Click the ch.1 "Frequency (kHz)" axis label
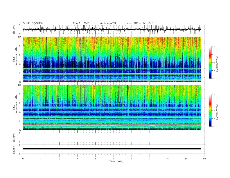This screenshot has height=178, width=230. 16,56
